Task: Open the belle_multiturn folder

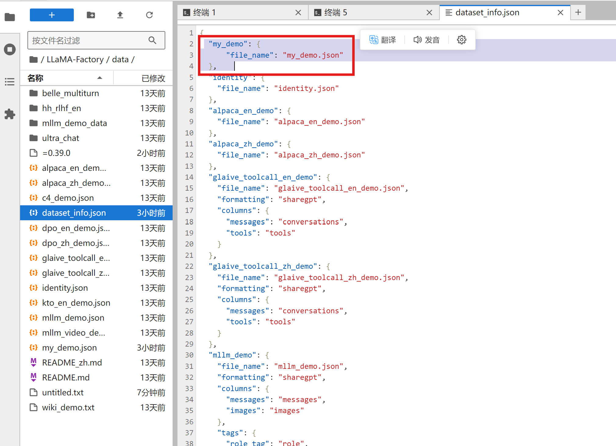Action: point(96,93)
